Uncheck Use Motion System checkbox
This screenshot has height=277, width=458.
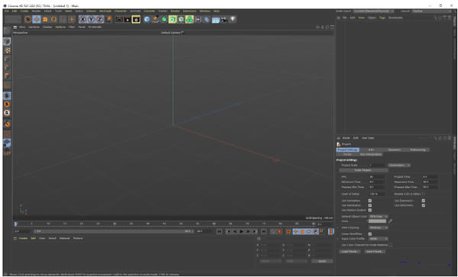pyautogui.click(x=369, y=210)
